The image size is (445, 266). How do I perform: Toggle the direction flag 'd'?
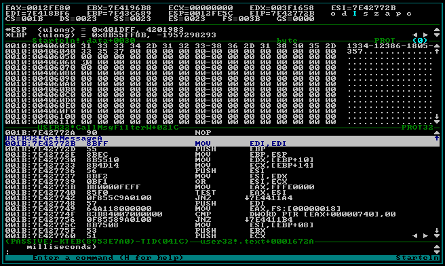pos(344,14)
